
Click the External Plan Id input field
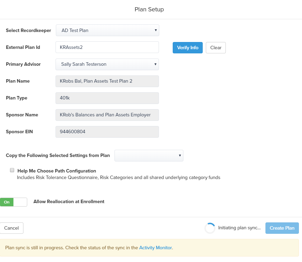click(x=107, y=47)
